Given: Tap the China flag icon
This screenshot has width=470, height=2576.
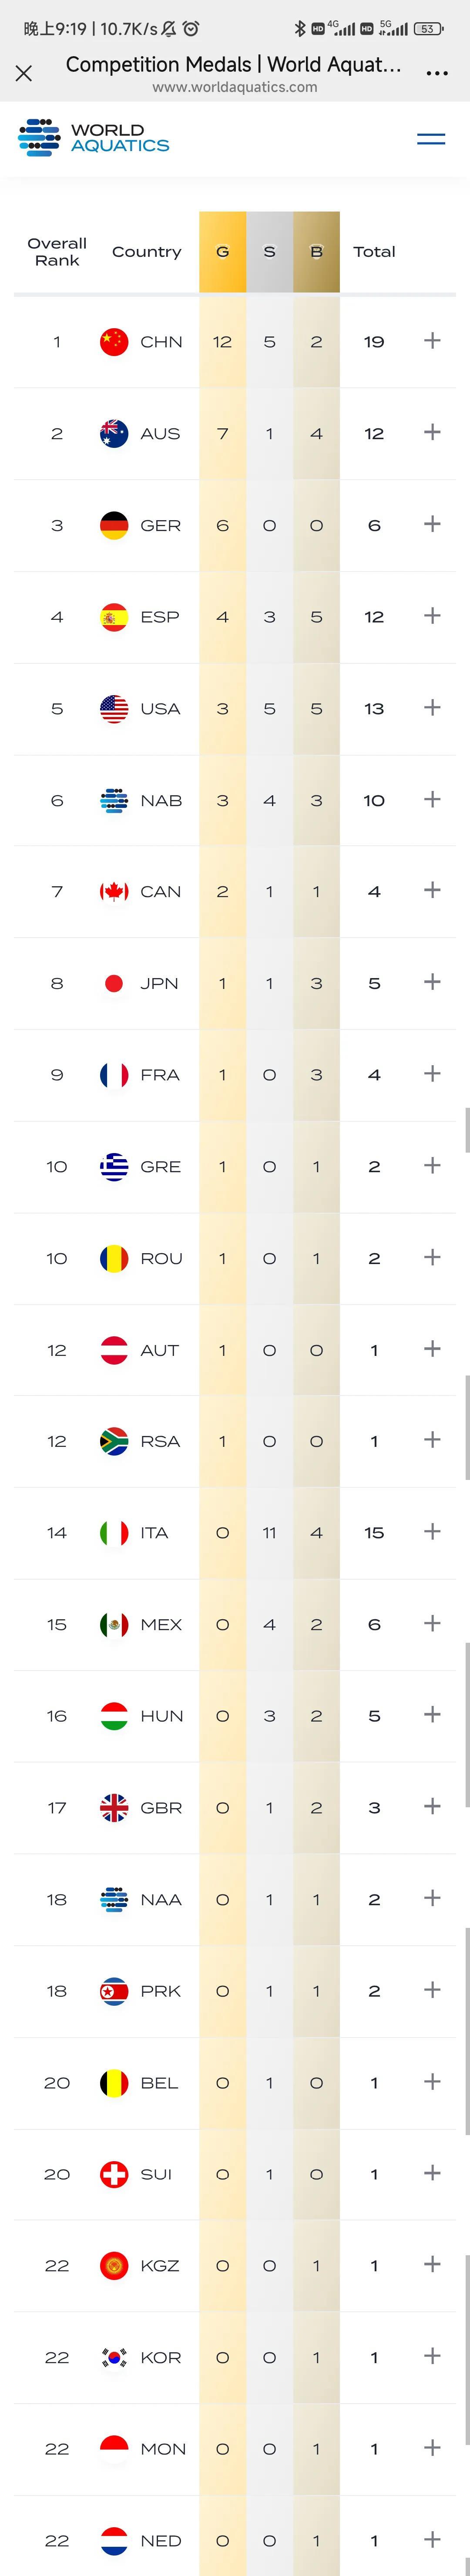Looking at the screenshot, I should [x=114, y=342].
